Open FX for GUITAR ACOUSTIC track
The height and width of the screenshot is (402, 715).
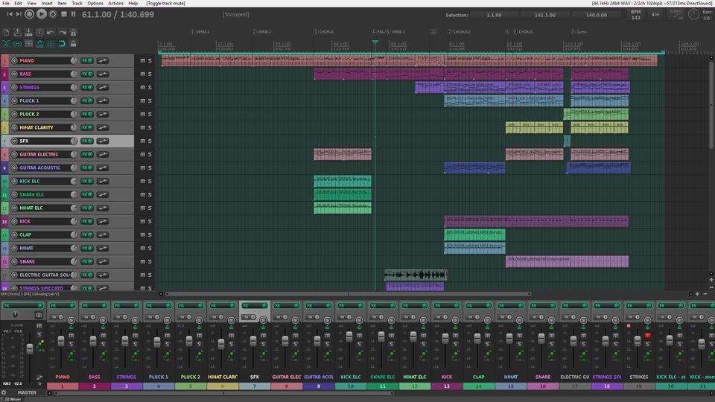coord(86,167)
